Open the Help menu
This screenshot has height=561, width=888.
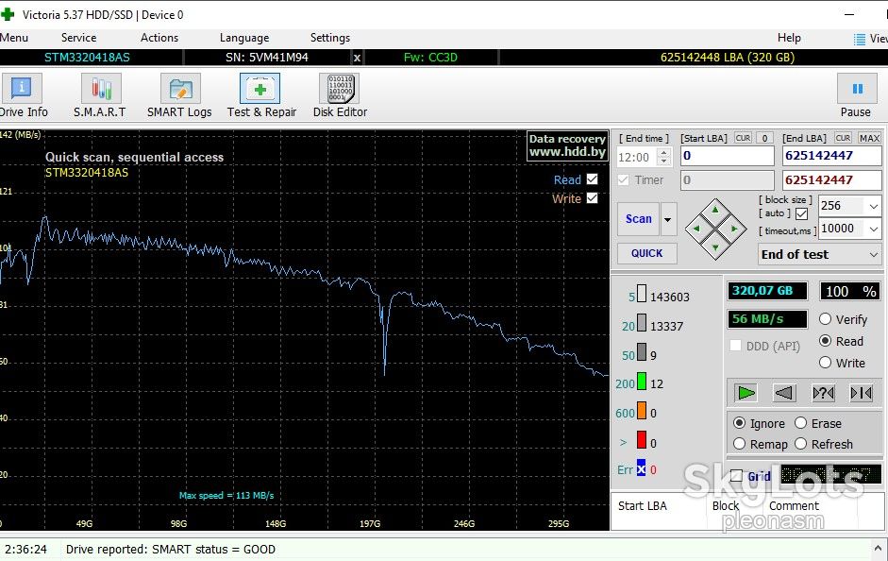pyautogui.click(x=789, y=38)
